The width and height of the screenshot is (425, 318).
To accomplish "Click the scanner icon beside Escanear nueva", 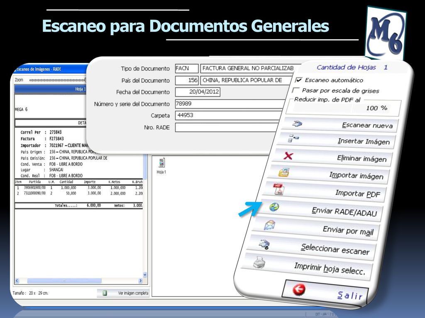I will point(298,124).
